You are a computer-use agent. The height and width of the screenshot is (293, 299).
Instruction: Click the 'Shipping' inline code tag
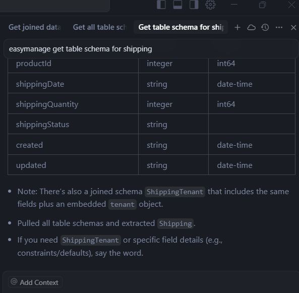coord(175,223)
